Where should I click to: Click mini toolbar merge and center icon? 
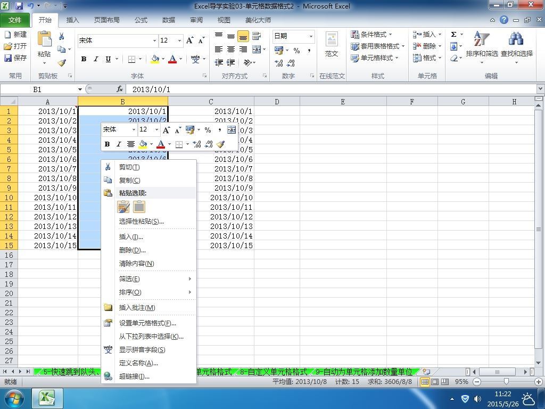(232, 130)
